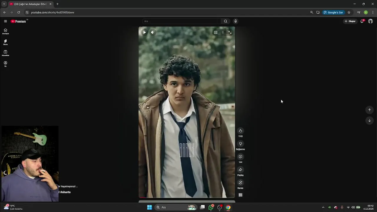Open Abonelikler subscriptions in sidebar
This screenshot has height=212, width=377.
[x=5, y=53]
